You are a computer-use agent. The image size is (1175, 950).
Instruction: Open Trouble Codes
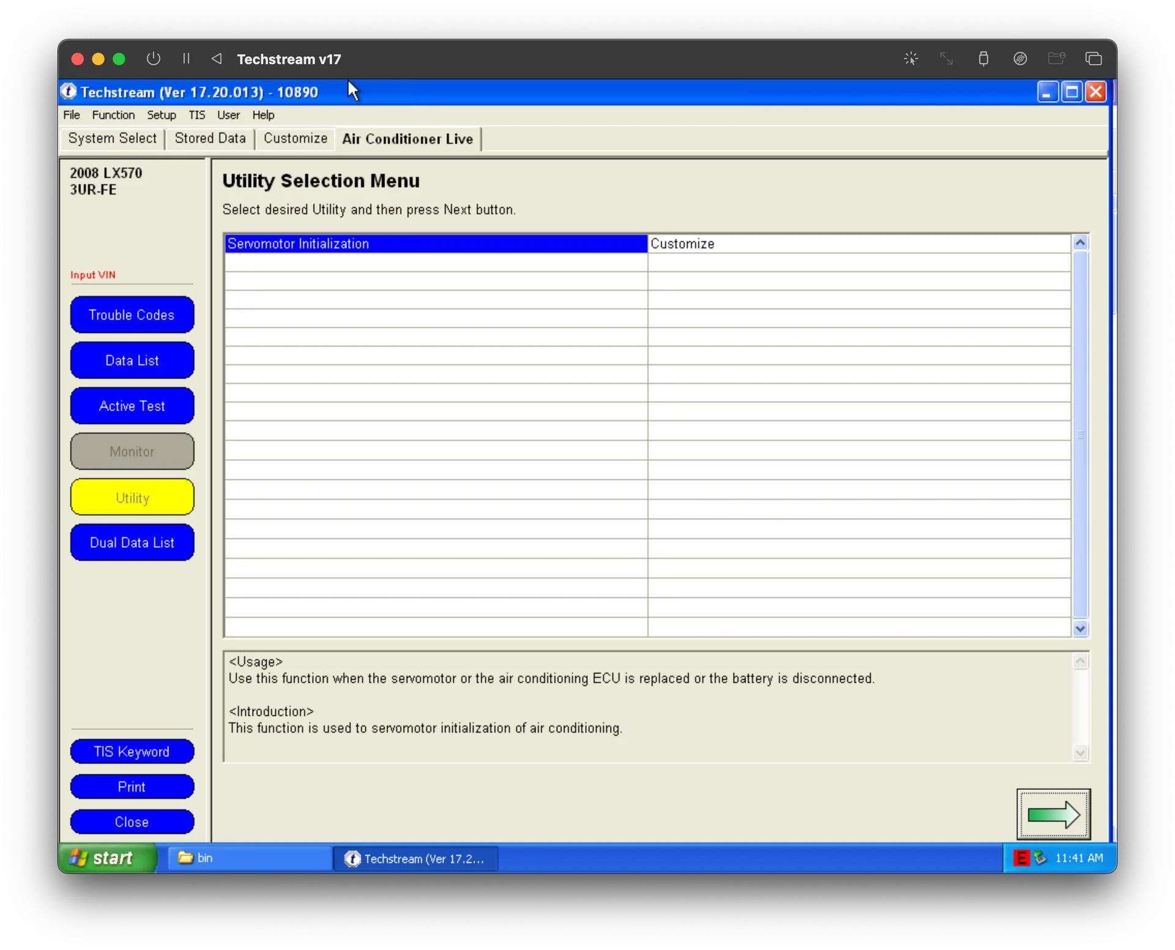coord(132,315)
